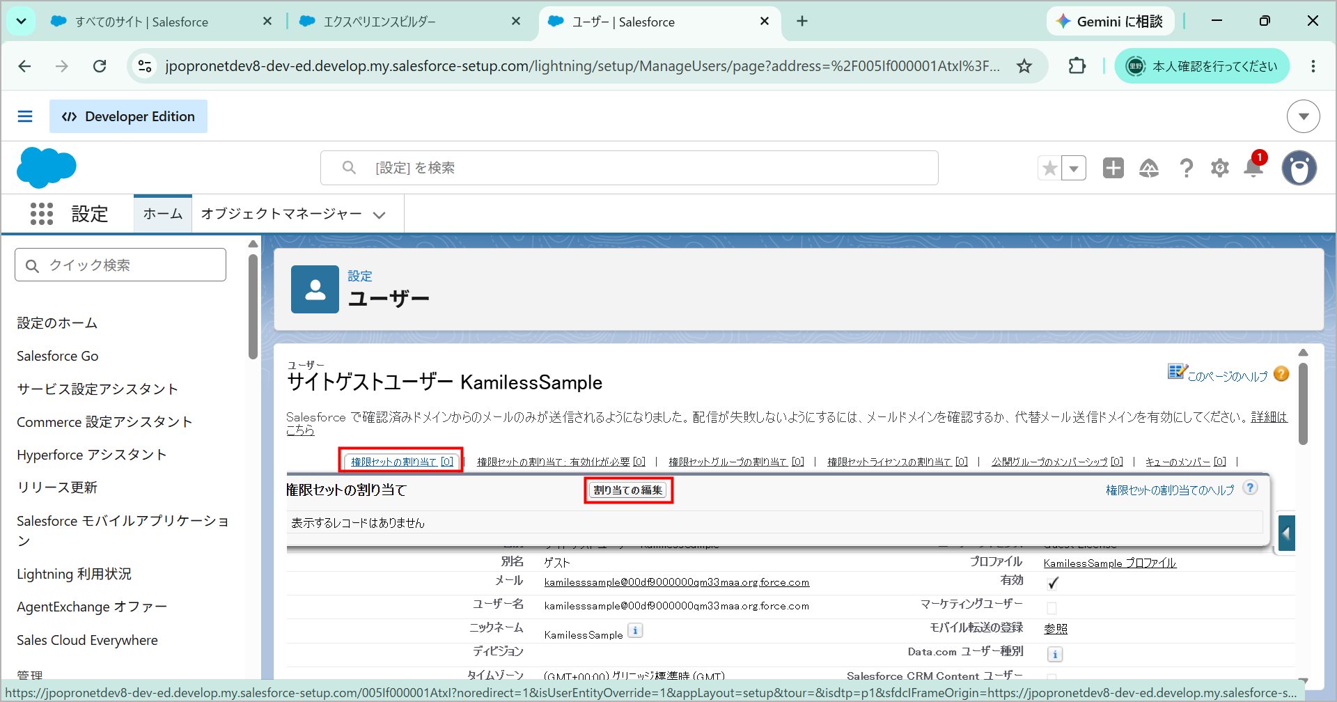
Task: Expand the favorites list dropdown arrow
Action: (x=1074, y=168)
